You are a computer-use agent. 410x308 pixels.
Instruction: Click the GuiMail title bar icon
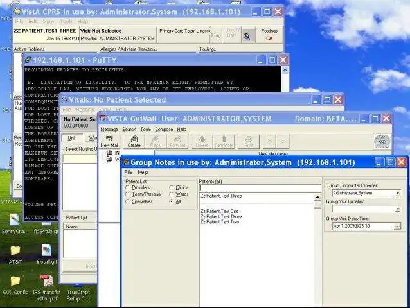coord(102,119)
